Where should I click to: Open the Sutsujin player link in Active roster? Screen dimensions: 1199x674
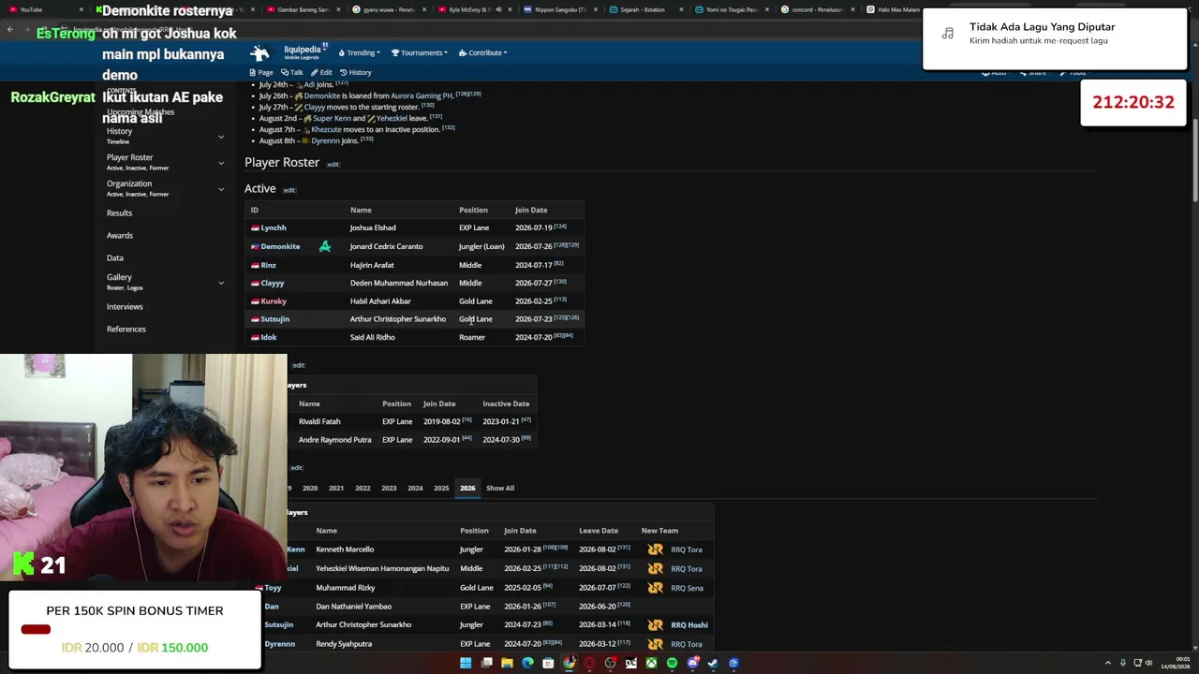coord(275,319)
